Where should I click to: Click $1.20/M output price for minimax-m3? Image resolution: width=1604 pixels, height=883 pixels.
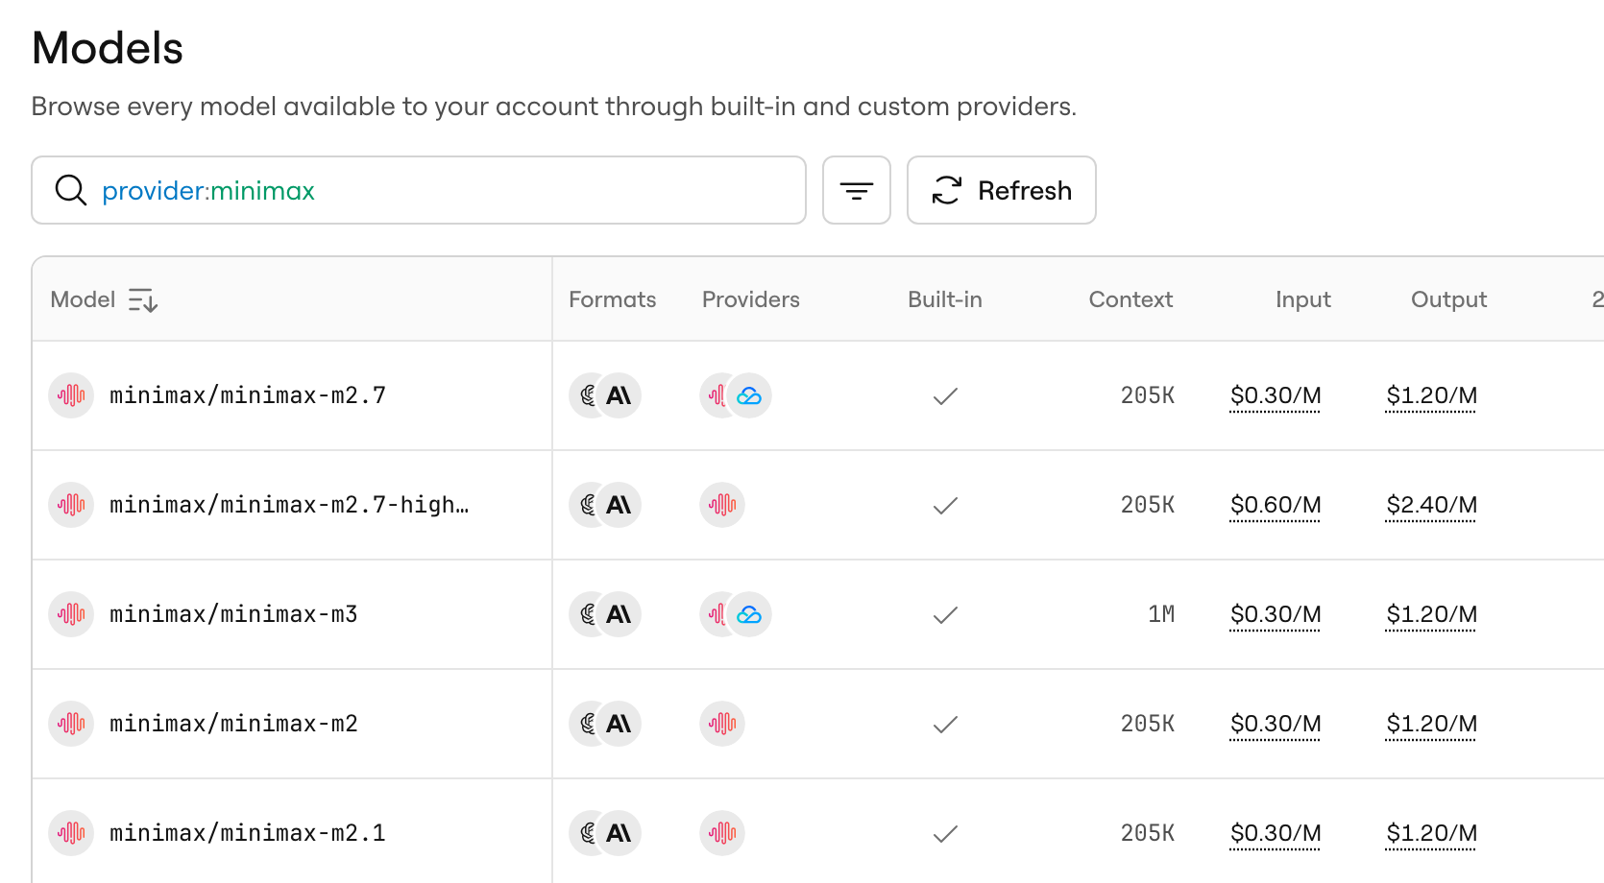point(1431,614)
